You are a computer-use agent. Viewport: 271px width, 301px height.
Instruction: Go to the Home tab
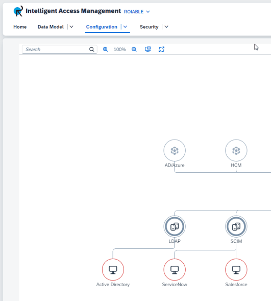[20, 27]
